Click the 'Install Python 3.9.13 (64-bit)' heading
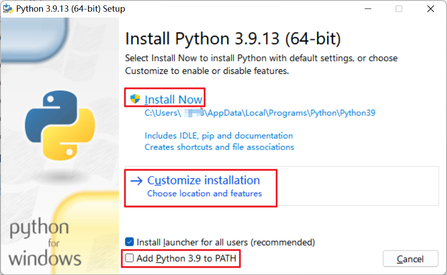Screen dimensions: 447x275 tap(233, 39)
